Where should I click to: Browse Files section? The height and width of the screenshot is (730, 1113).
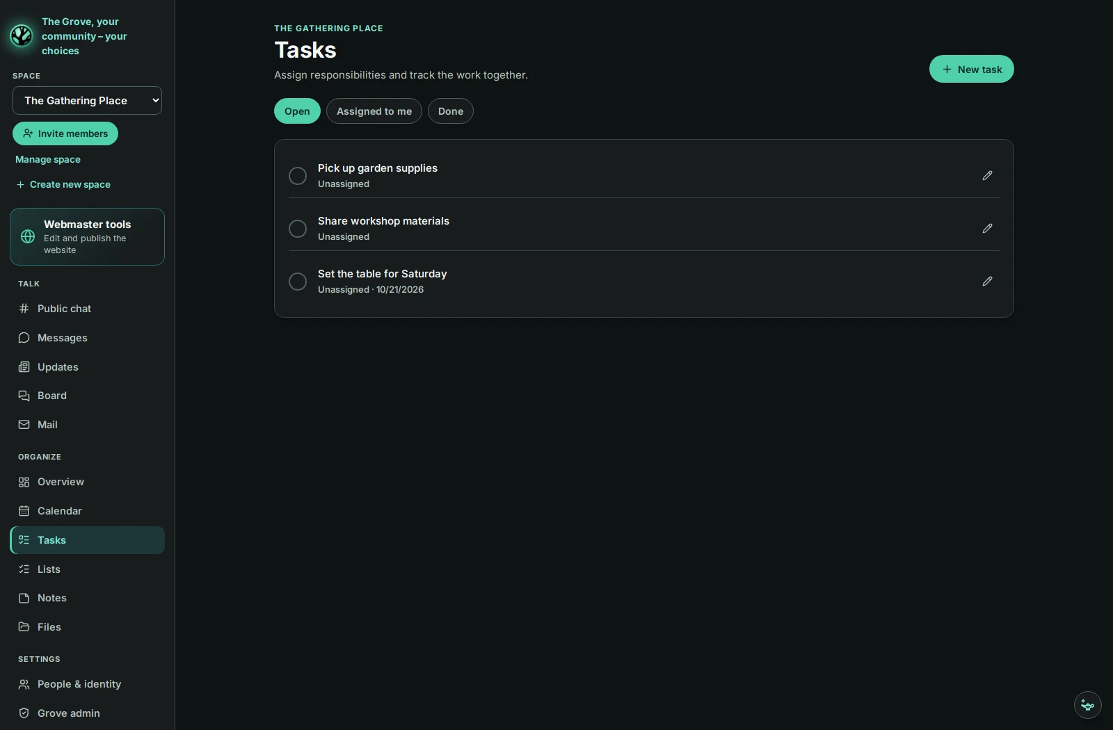(87, 627)
